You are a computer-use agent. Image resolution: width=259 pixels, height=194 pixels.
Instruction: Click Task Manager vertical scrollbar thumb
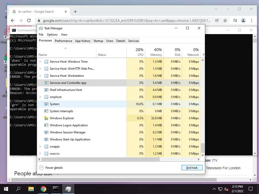203,148
